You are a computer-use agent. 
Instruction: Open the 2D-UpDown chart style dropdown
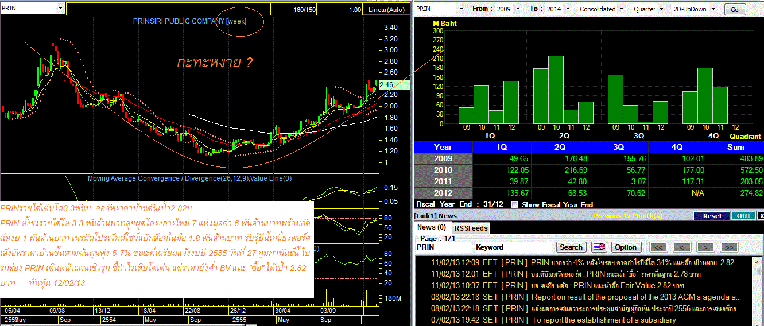(x=713, y=9)
